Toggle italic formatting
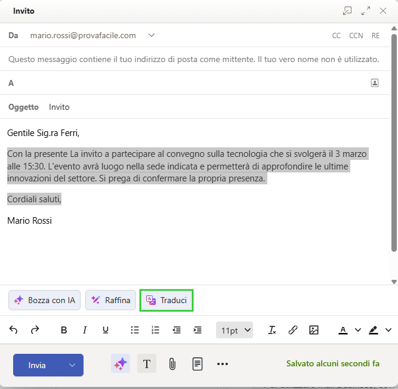This screenshot has width=398, height=389. tap(85, 330)
